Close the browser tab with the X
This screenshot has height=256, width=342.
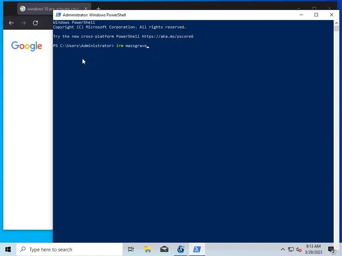tap(86, 9)
